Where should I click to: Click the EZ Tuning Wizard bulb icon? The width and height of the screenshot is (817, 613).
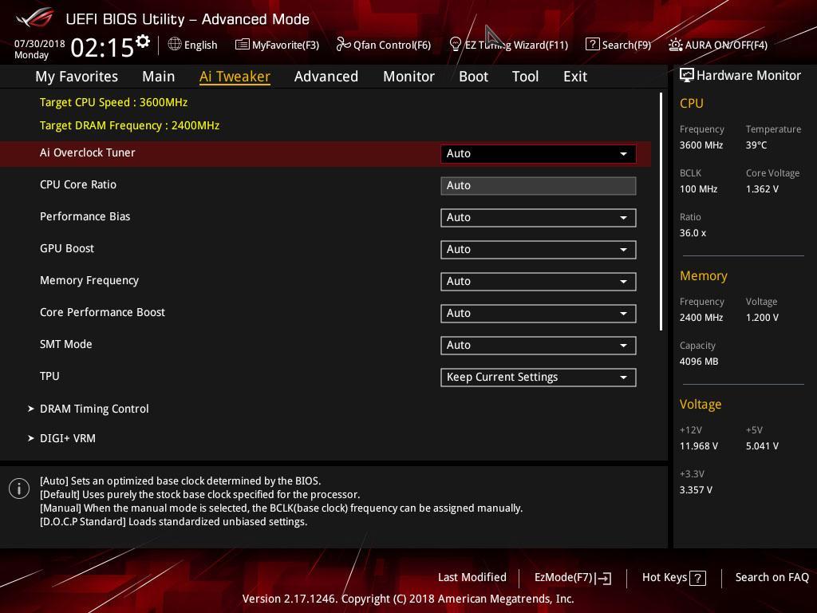click(455, 45)
